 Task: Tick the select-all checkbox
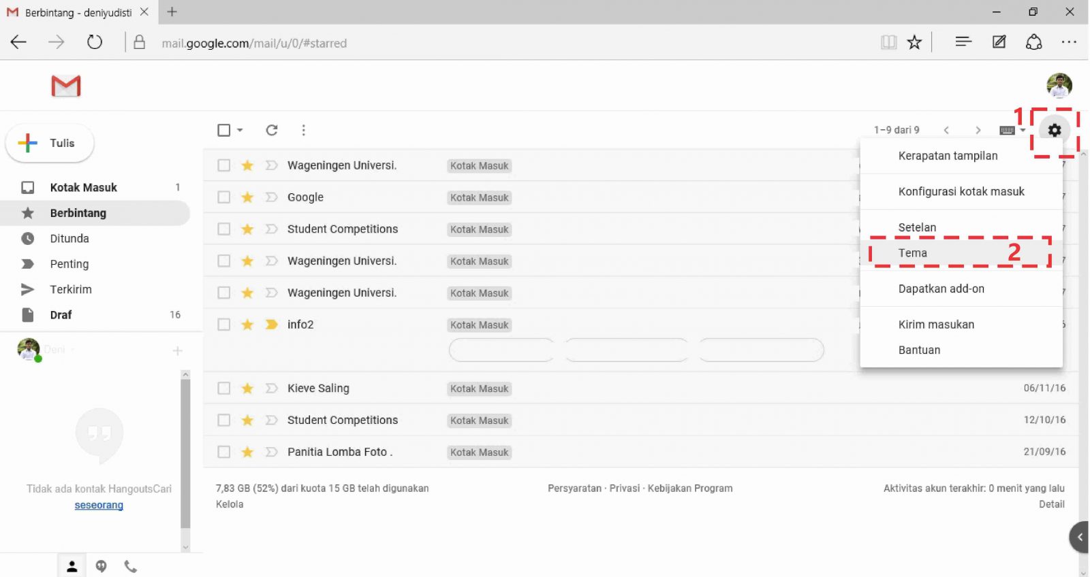click(223, 130)
